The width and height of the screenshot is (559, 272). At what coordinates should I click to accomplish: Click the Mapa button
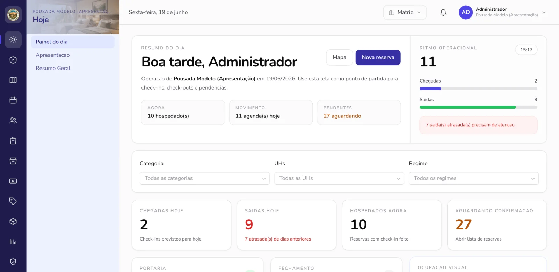click(339, 57)
